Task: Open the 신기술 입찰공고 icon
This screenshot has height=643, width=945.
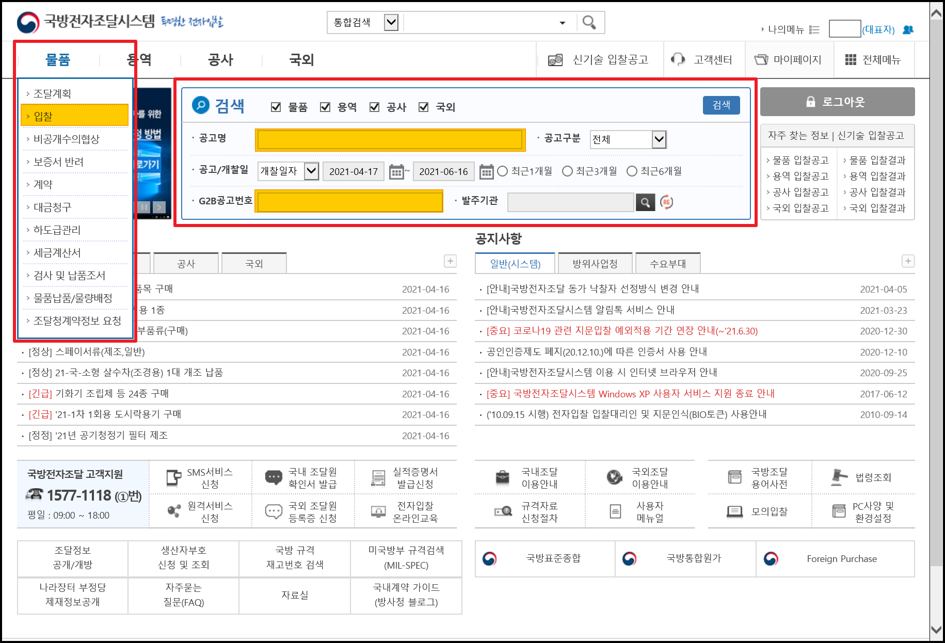Action: tap(555, 60)
